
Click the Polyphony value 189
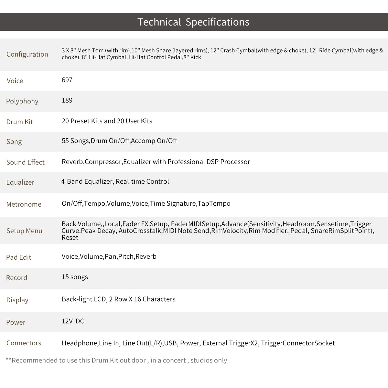[67, 100]
